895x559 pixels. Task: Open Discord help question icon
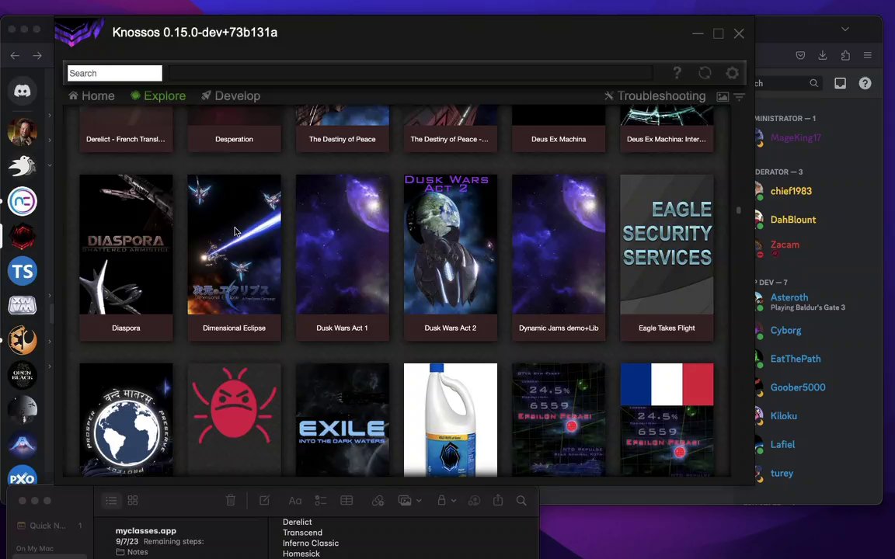865,83
